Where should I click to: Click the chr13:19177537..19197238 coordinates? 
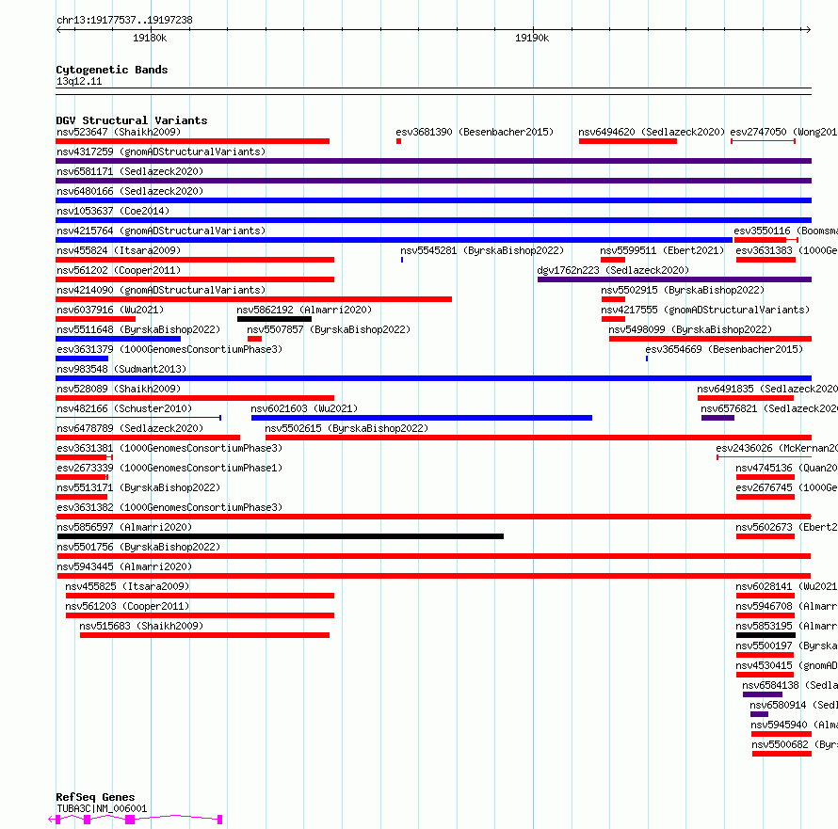pyautogui.click(x=124, y=21)
